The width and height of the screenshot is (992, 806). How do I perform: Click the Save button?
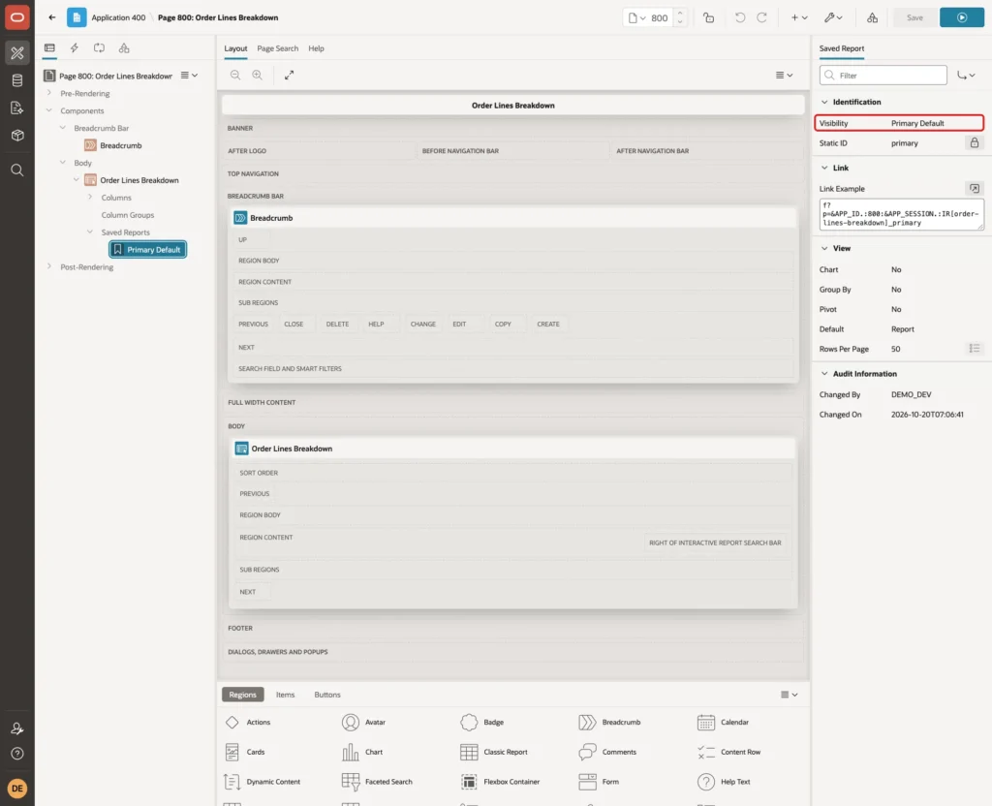coord(914,17)
